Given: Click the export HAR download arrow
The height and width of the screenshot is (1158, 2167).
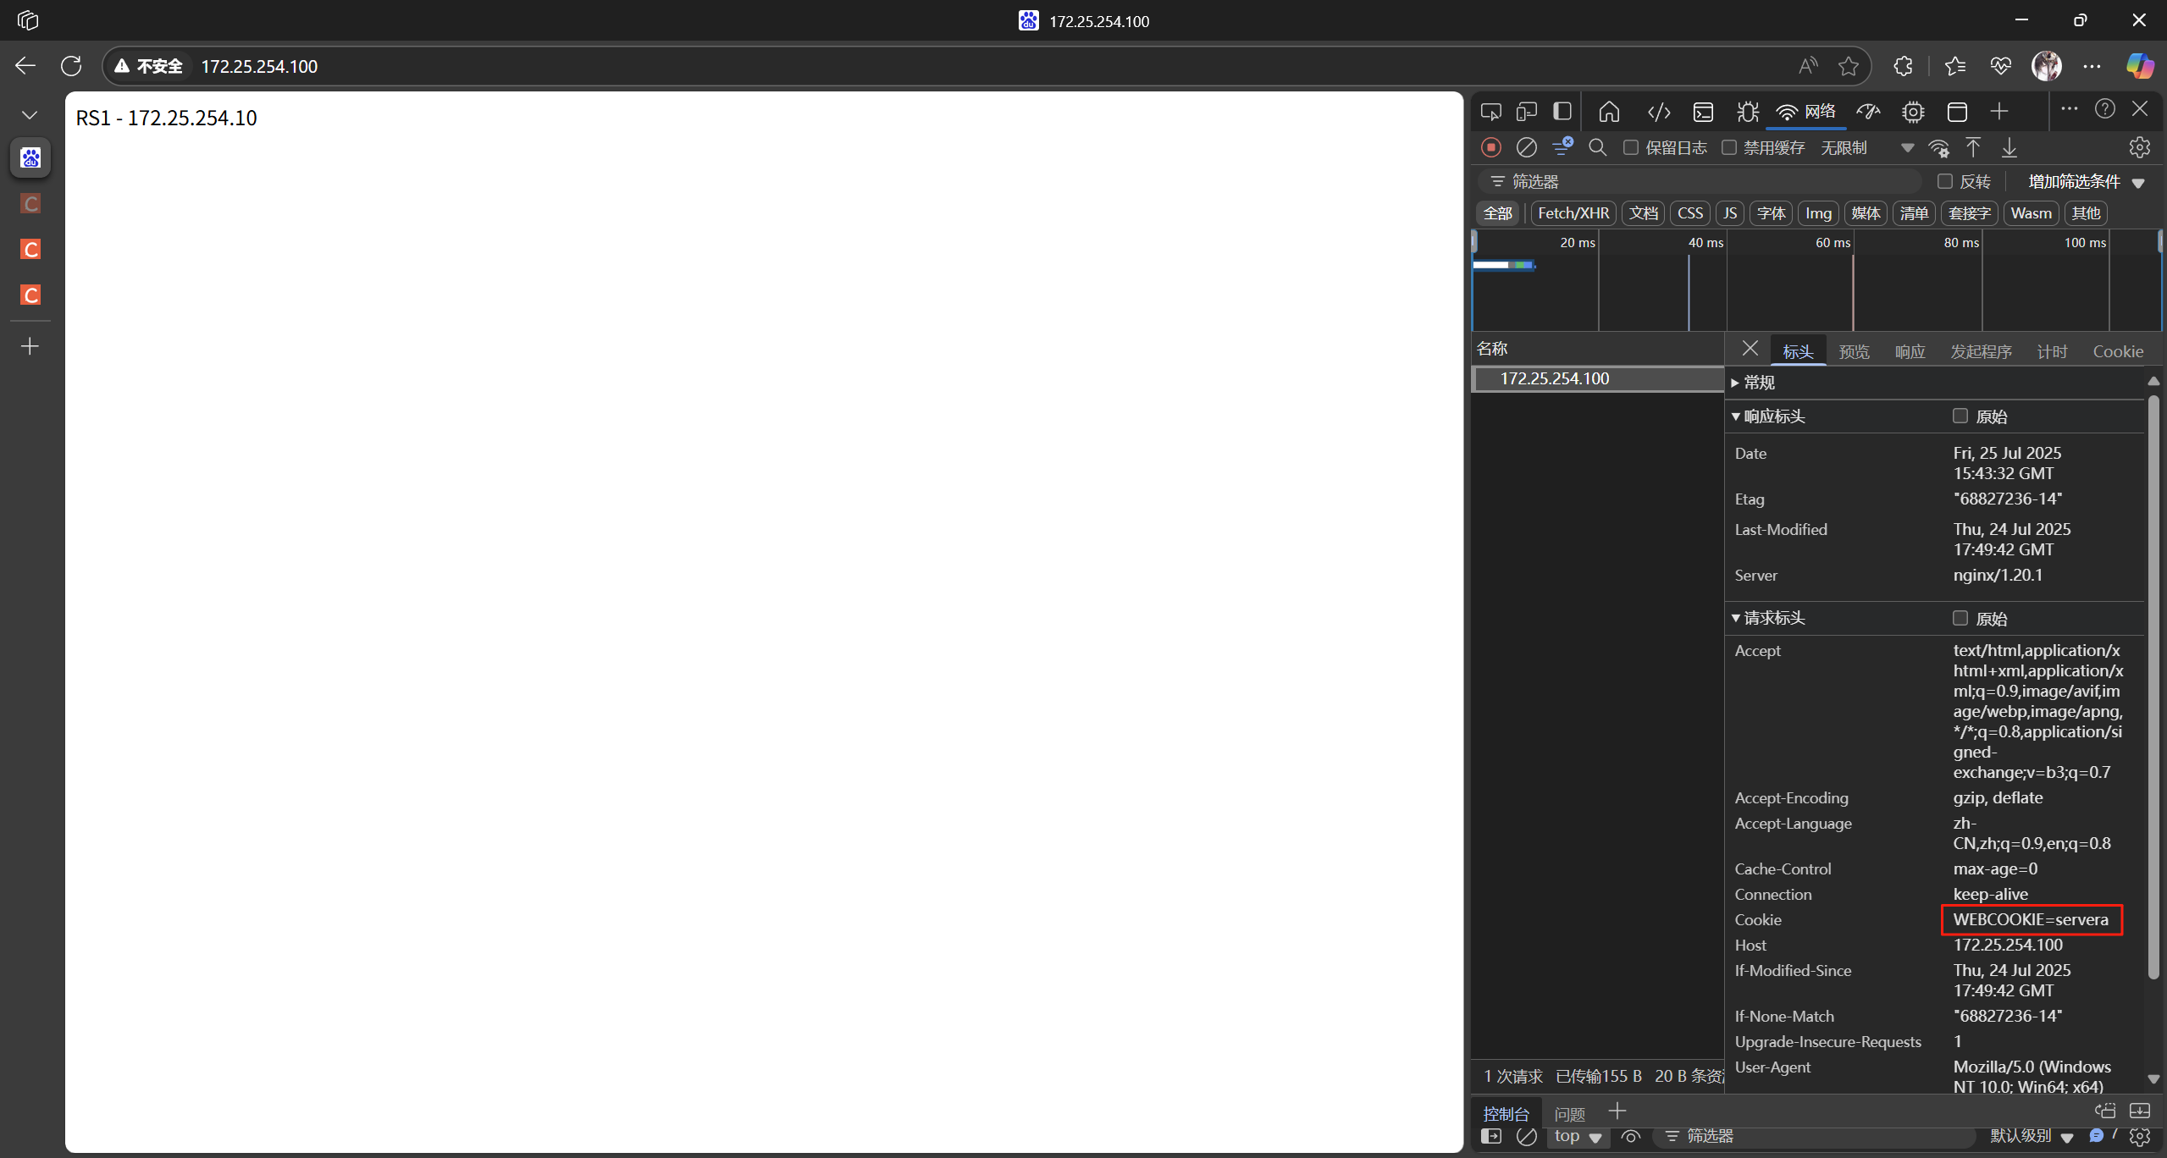Looking at the screenshot, I should pos(2009,147).
